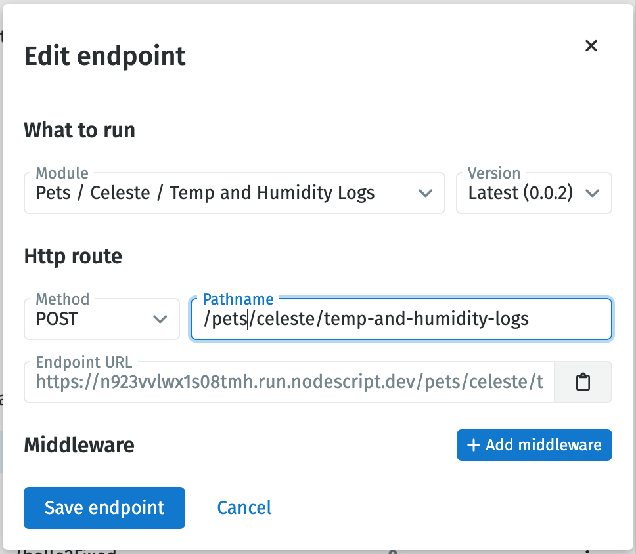The image size is (636, 554).
Task: Click the Version dropdown chevron
Action: [592, 193]
